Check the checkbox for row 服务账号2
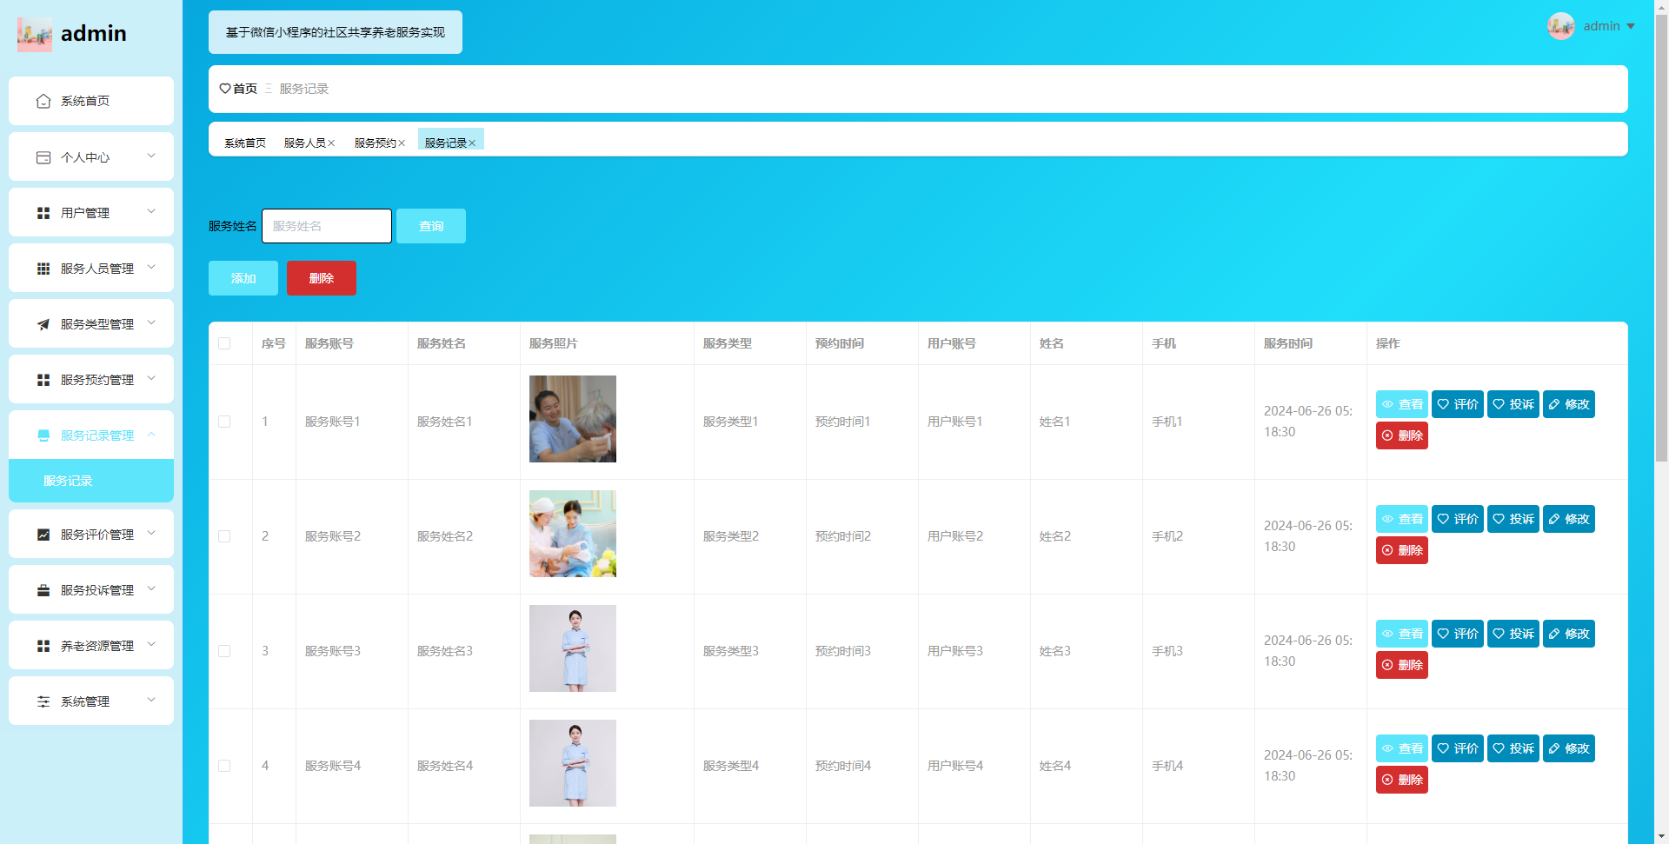The image size is (1669, 844). pos(224,536)
